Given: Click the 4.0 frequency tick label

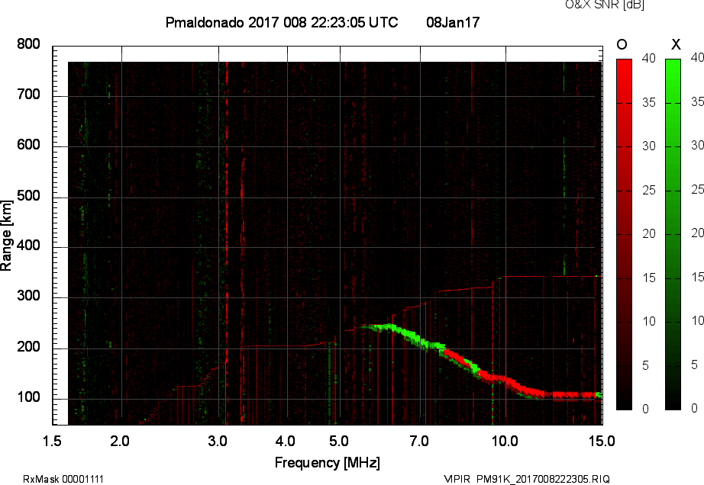Looking at the screenshot, I should click(x=285, y=442).
